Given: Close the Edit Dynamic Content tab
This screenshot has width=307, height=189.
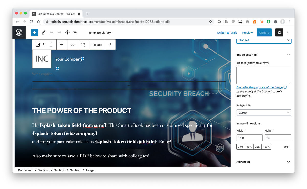Looking at the screenshot, I should point(79,14).
